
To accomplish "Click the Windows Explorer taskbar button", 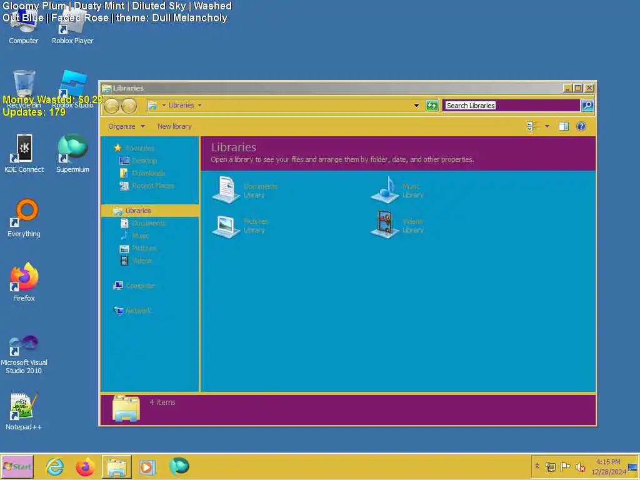I will tap(117, 466).
